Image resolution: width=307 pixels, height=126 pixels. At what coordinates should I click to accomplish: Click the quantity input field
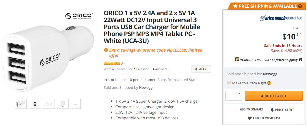231,96
